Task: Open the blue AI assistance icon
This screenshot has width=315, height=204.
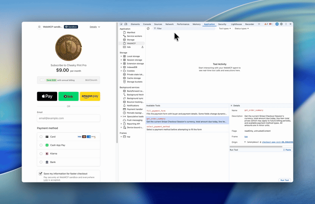Action: point(277,24)
